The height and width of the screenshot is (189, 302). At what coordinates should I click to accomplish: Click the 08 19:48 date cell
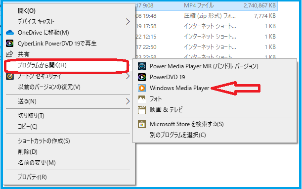tap(146, 16)
